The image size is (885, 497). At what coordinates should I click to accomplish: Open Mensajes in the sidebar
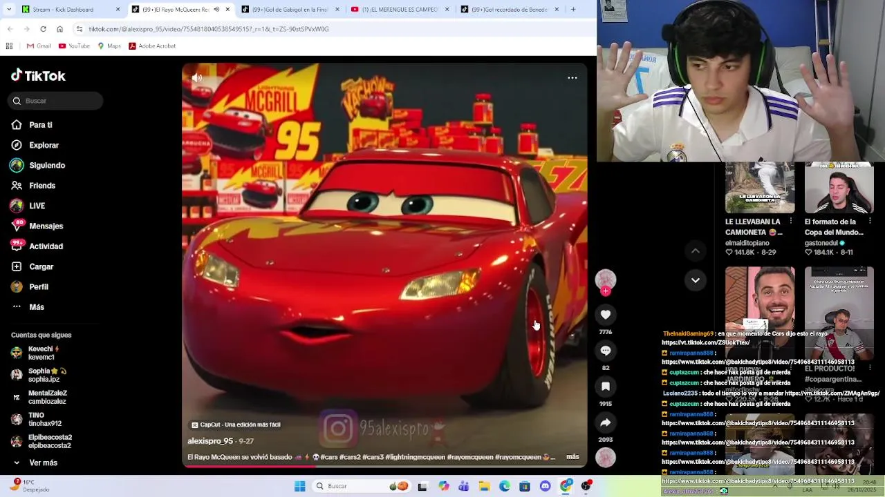coord(46,226)
